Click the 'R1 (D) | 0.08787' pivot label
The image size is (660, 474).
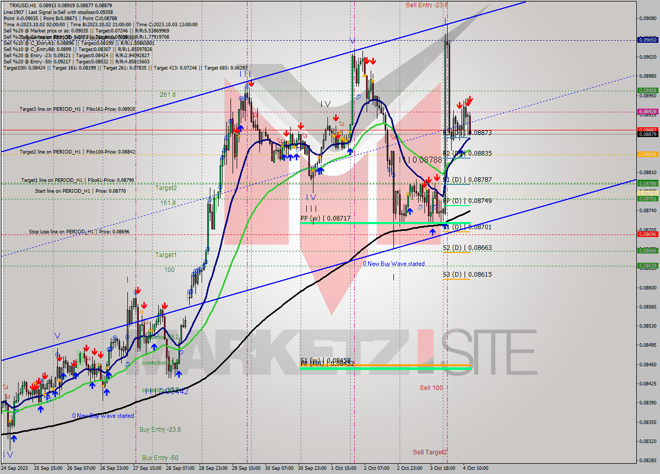coord(467,180)
